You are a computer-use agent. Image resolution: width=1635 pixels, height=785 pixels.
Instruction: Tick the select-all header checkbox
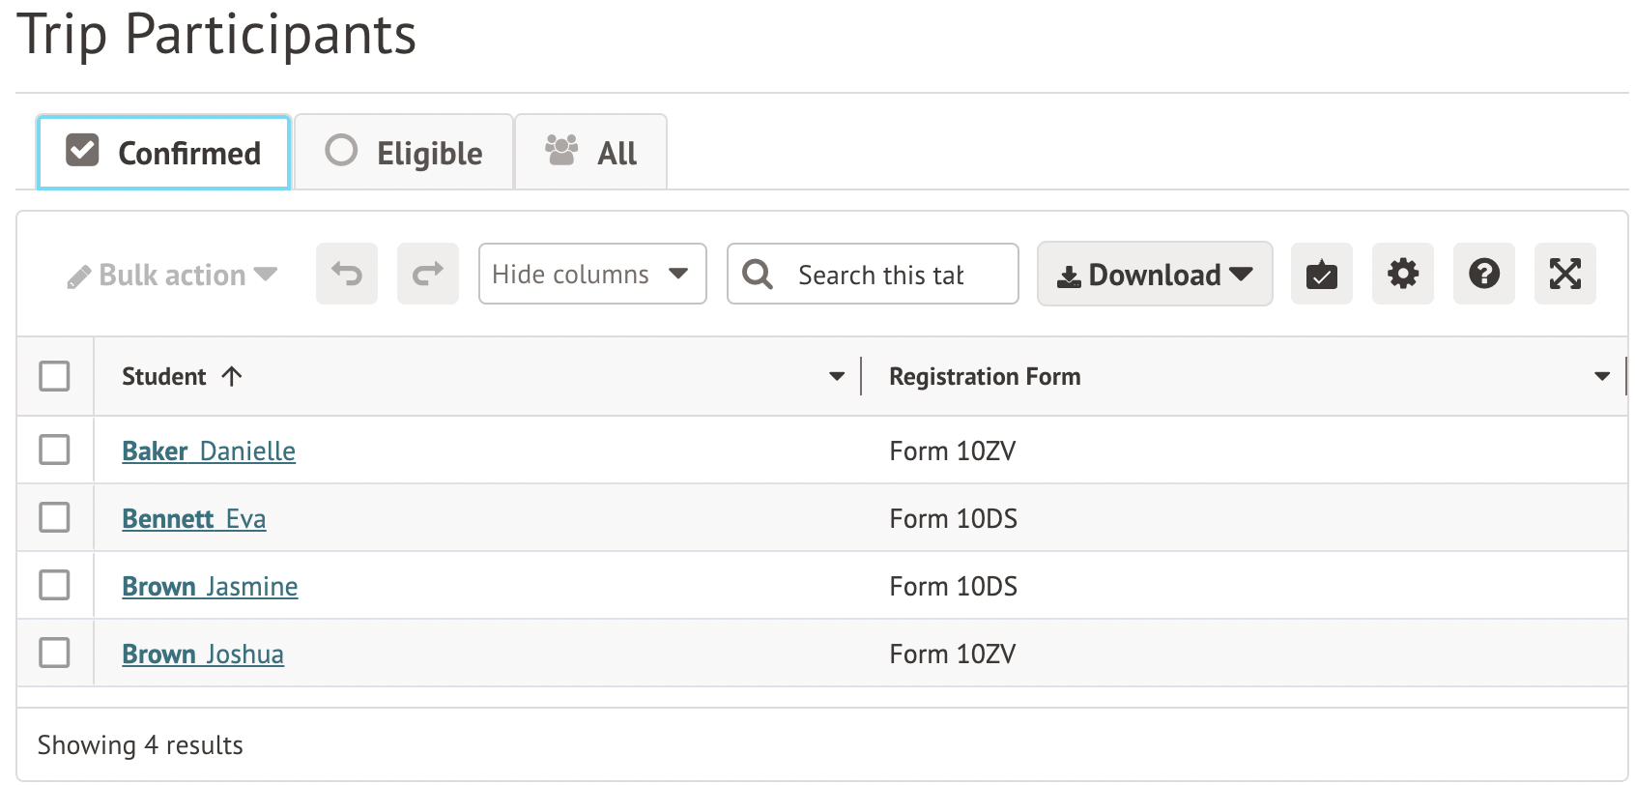tap(54, 376)
